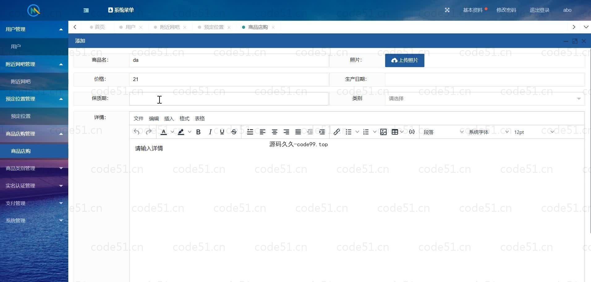
Task: Open the 文件 editor menu
Action: (138, 118)
